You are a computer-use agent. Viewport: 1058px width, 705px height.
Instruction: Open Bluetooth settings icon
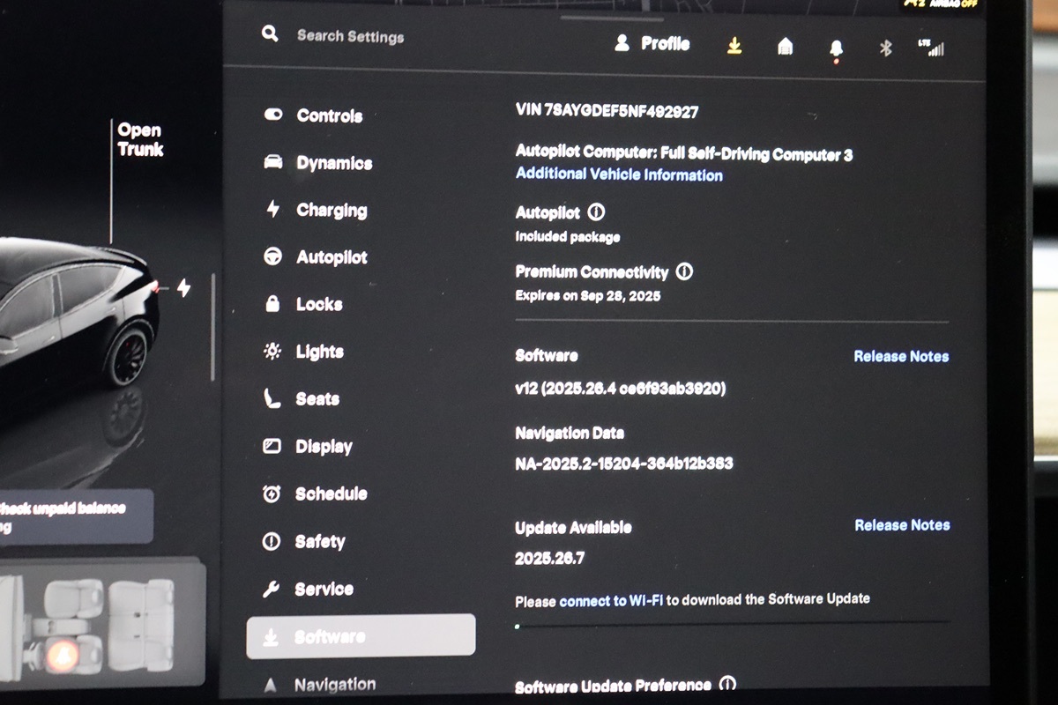pyautogui.click(x=886, y=48)
